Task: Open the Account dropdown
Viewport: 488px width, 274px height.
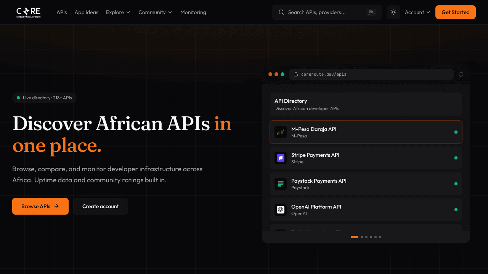Action: pos(417,12)
